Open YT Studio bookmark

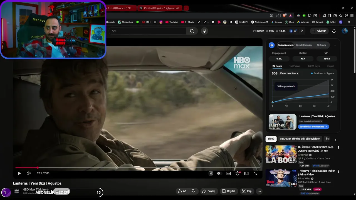click(x=187, y=22)
